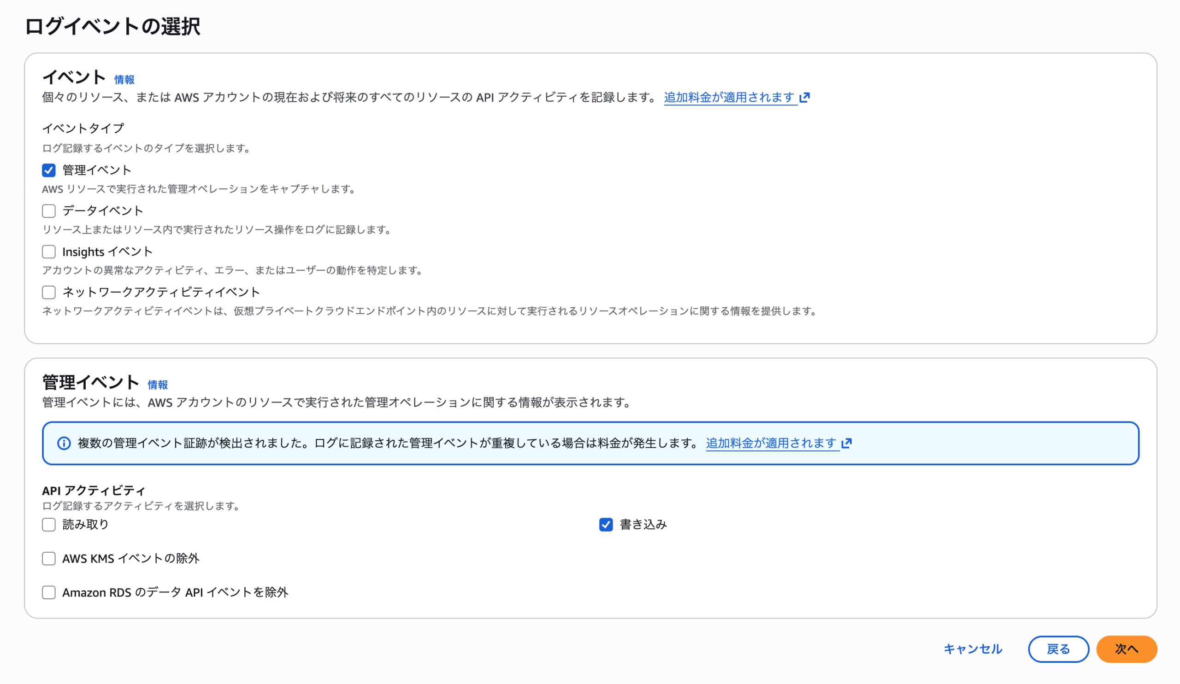1180x684 pixels.
Task: Uncheck the 管理イベント checkbox
Action: pyautogui.click(x=49, y=170)
